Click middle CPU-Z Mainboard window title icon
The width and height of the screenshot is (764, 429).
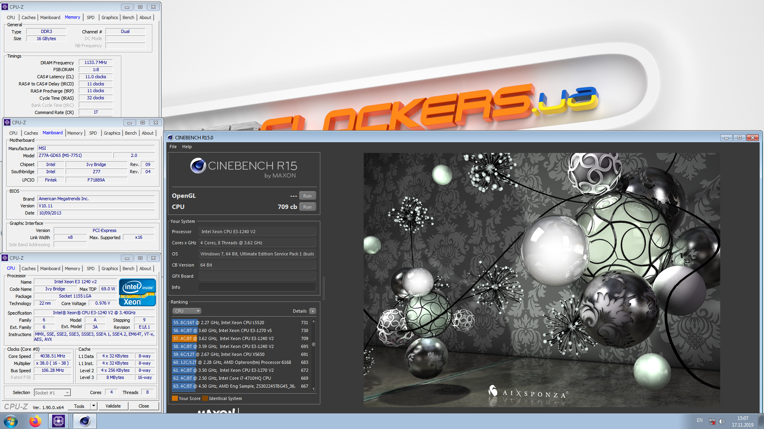pyautogui.click(x=7, y=122)
